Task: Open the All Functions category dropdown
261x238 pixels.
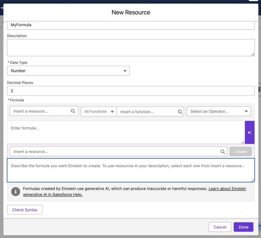Action: 99,111
